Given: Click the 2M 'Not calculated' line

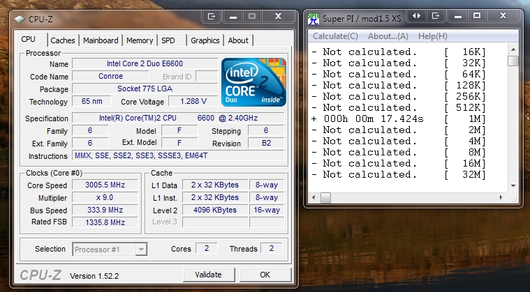Looking at the screenshot, I should [x=399, y=130].
